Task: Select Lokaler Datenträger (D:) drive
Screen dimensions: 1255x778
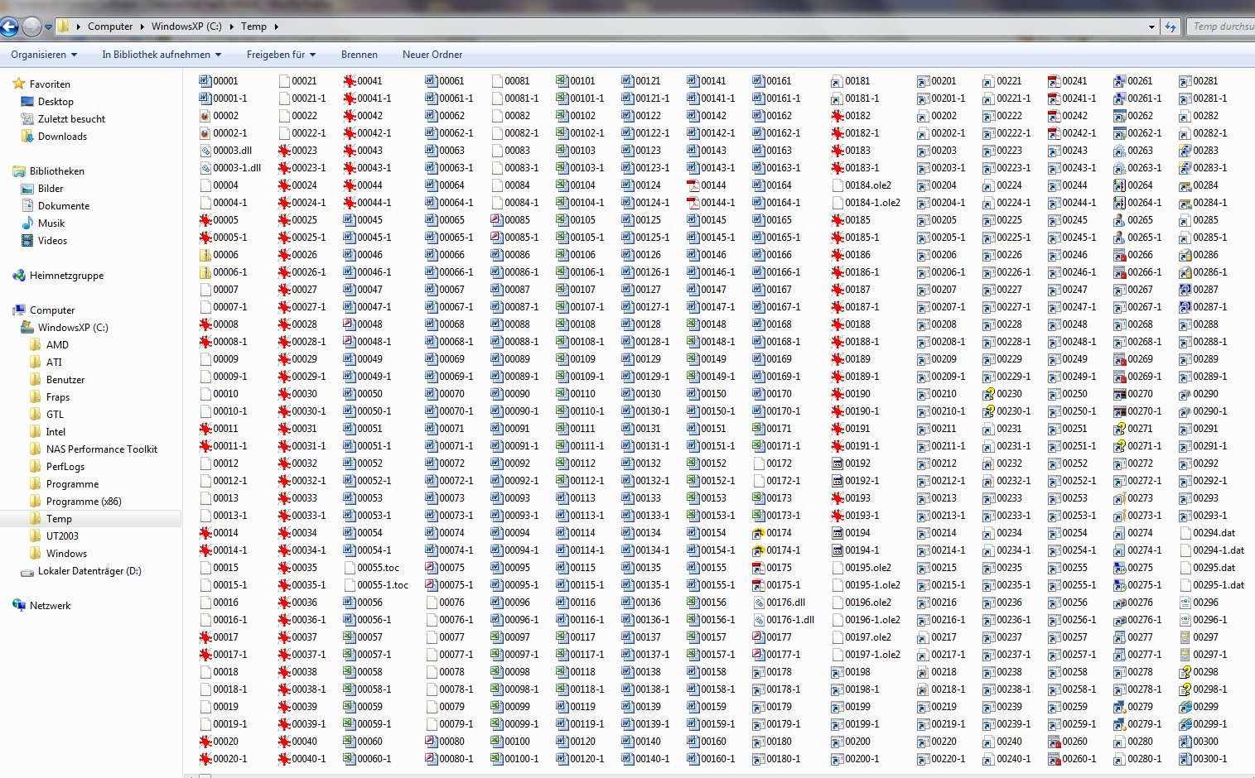Action: coord(89,571)
